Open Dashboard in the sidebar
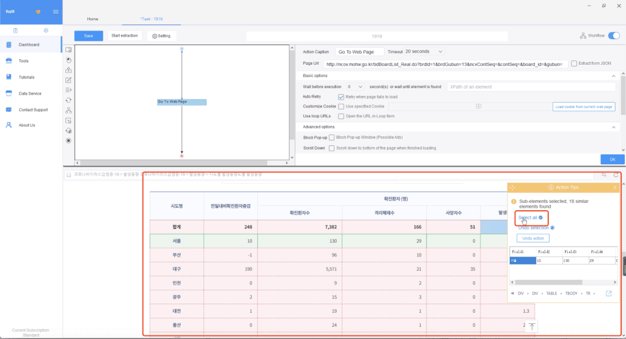626x339 pixels. [x=31, y=45]
